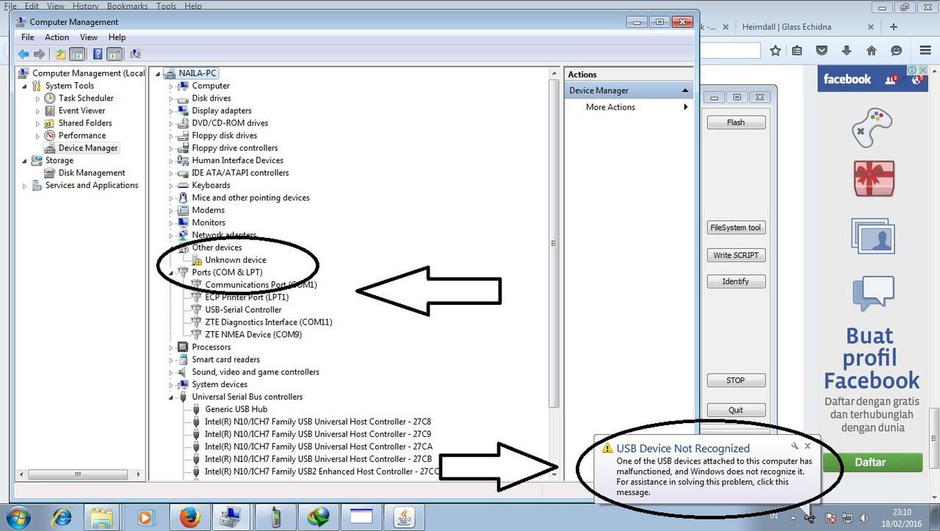Click the Smart card readers icon
The height and width of the screenshot is (531, 940).
click(184, 360)
